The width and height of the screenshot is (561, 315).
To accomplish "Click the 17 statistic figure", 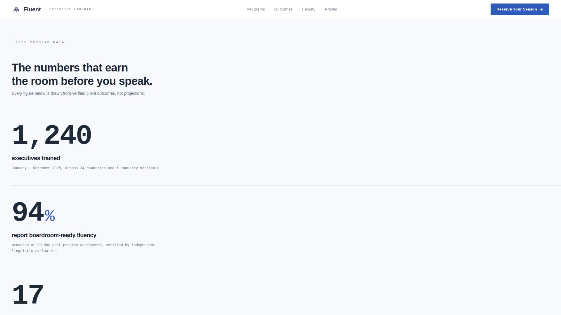I will 28,295.
